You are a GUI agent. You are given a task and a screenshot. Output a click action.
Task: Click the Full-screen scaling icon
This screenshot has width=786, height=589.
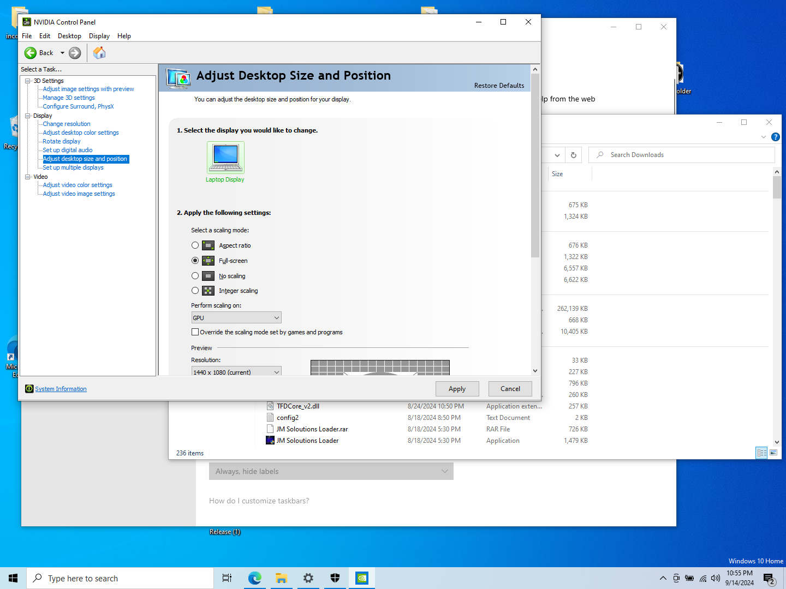[209, 261]
